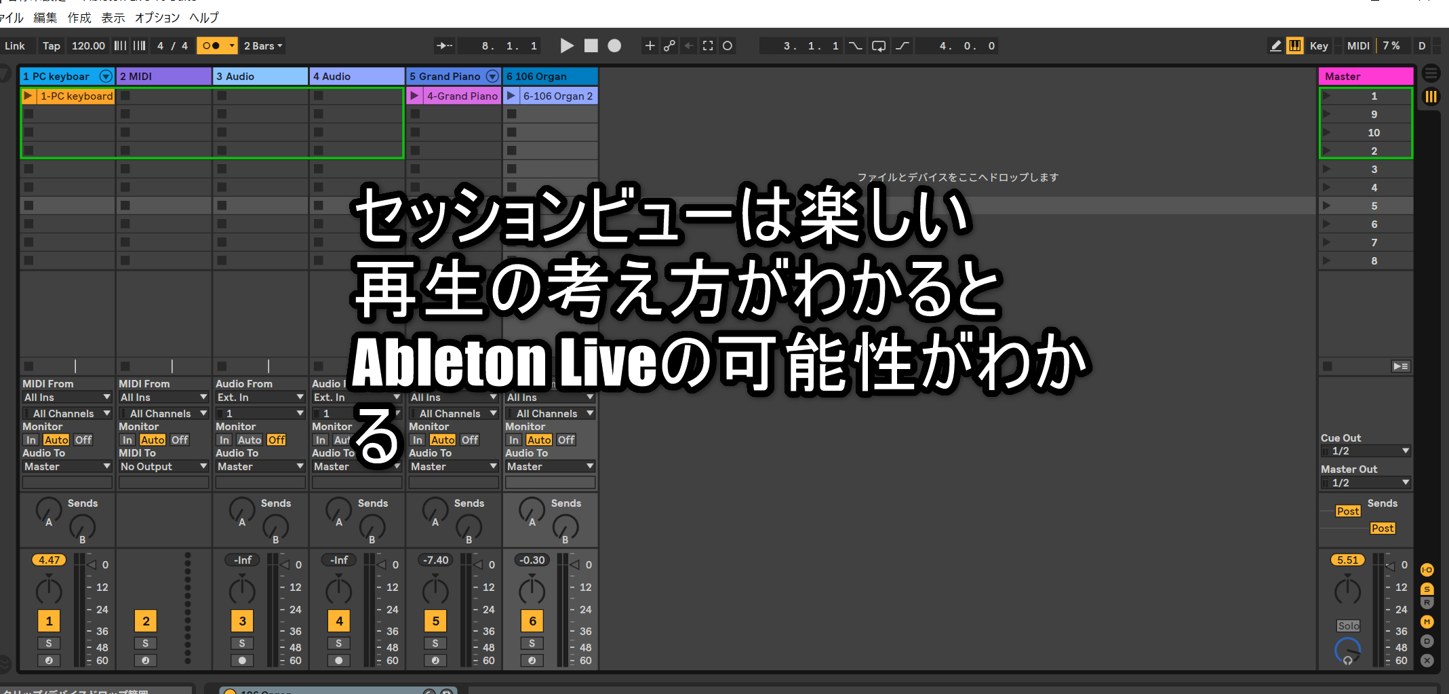Click the Key map mode button

1318,45
